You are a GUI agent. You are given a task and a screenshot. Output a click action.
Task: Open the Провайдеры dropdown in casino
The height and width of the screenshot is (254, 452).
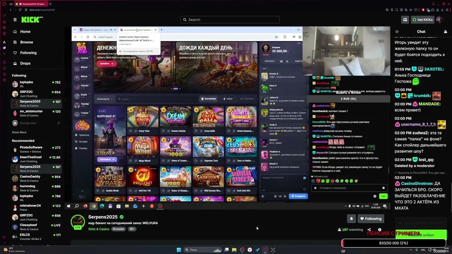coord(105,99)
